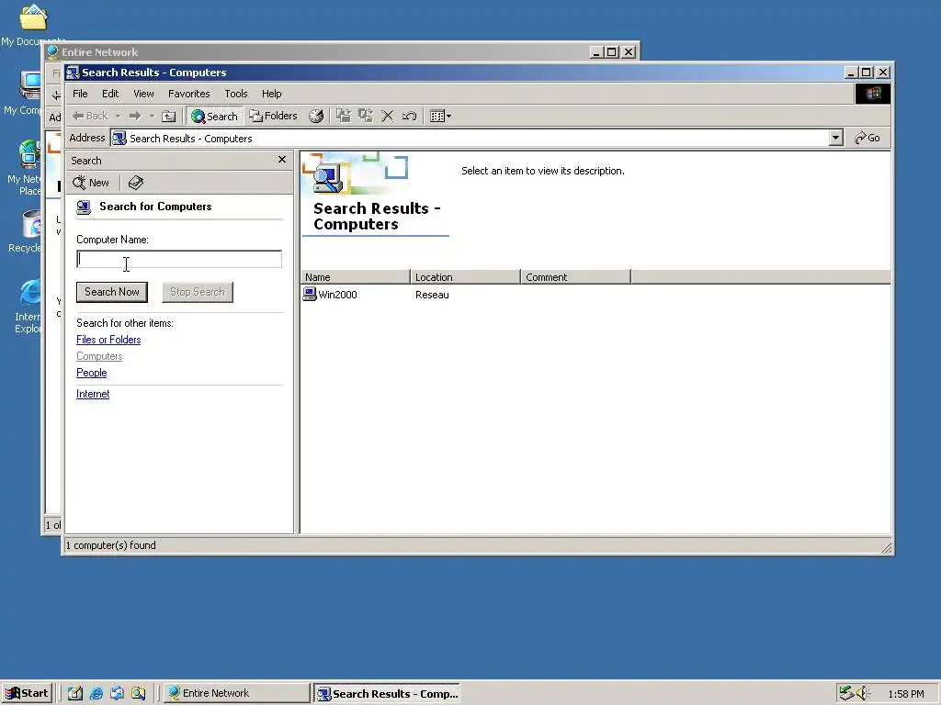Show the Folders pane
Viewport: 941px width, 705px height.
click(273, 117)
